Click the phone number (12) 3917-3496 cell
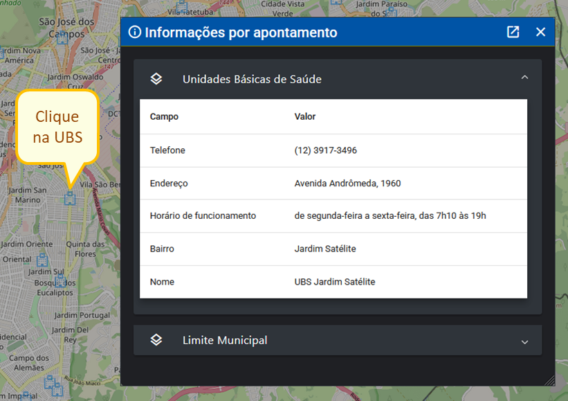Viewport: 568px width, 401px height. point(325,150)
